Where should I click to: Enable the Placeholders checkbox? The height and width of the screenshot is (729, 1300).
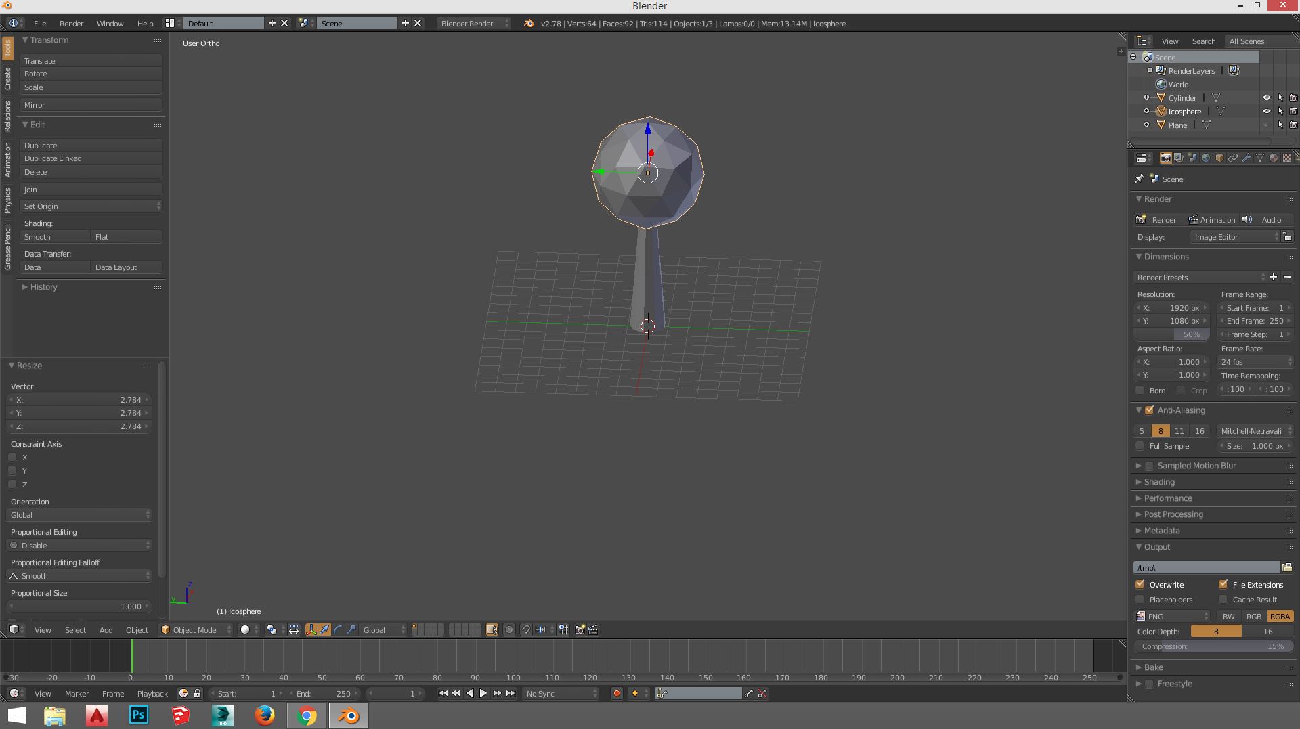pyautogui.click(x=1140, y=600)
